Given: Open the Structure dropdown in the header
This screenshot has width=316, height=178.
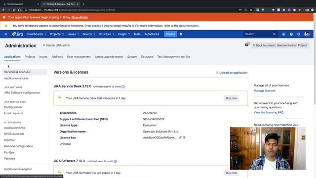Looking at the screenshot, I should 107,34.
